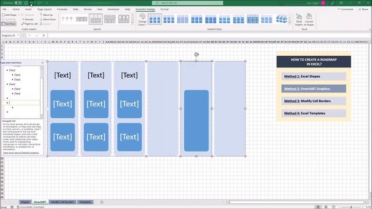Image resolution: width=372 pixels, height=209 pixels.
Task: Open the Format ribbon tab
Action: [164, 9]
